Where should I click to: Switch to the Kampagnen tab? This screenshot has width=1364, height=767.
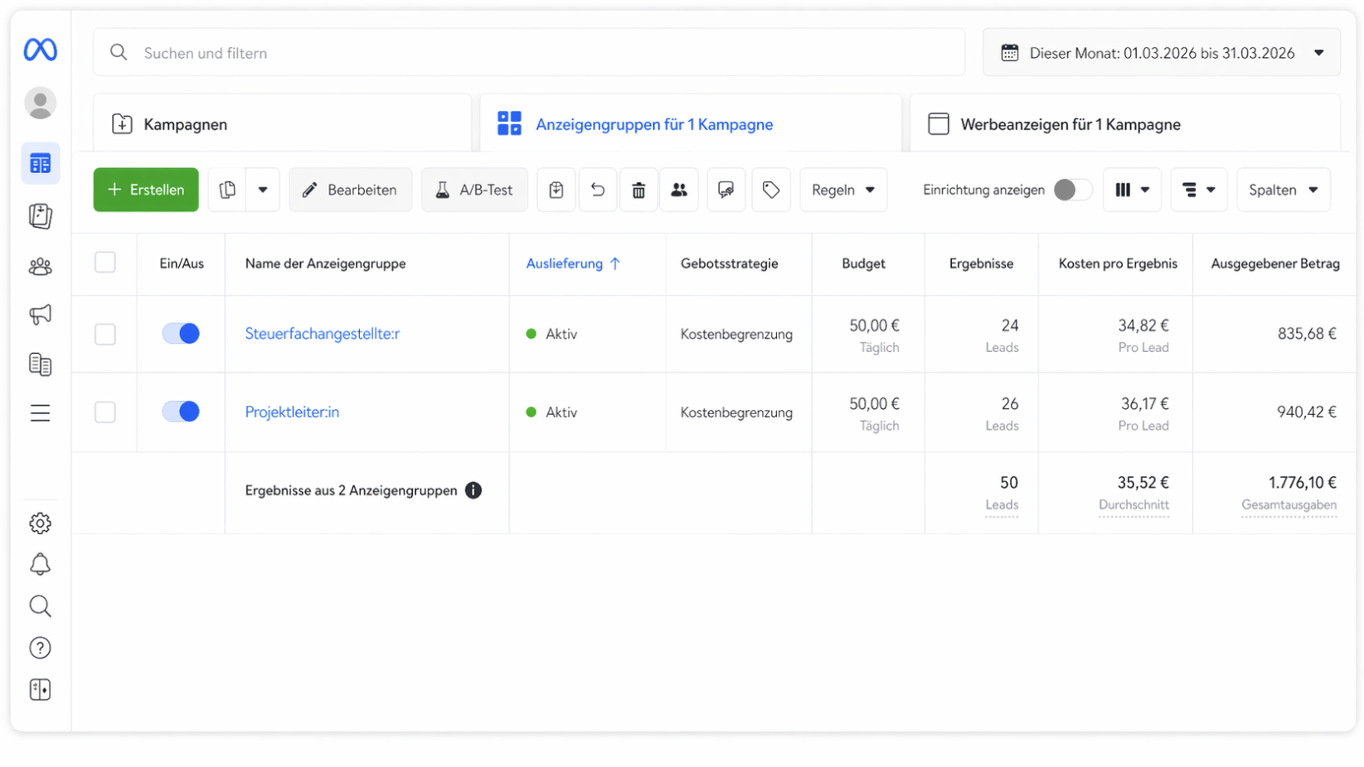282,124
